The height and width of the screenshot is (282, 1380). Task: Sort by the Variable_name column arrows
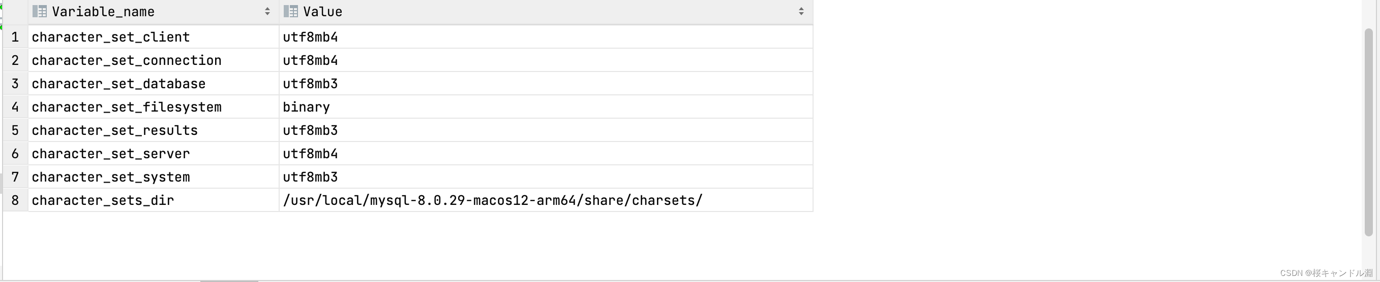267,11
